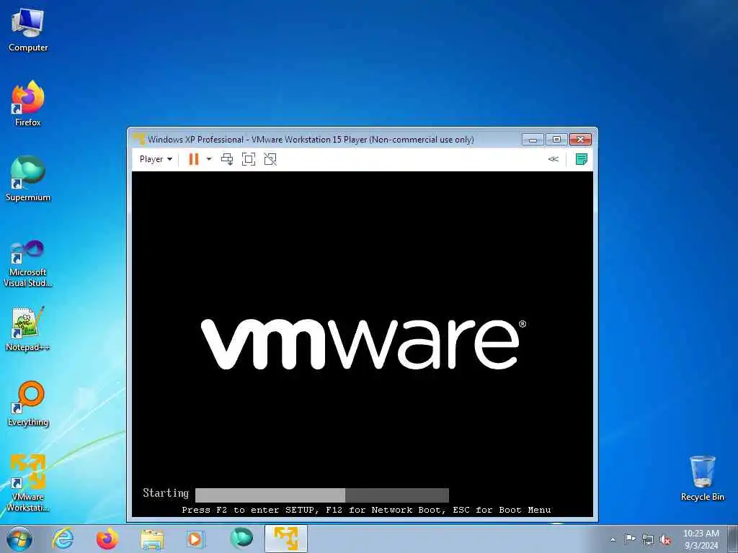Image resolution: width=738 pixels, height=553 pixels.
Task: Launch Supermium from the taskbar
Action: point(241,539)
